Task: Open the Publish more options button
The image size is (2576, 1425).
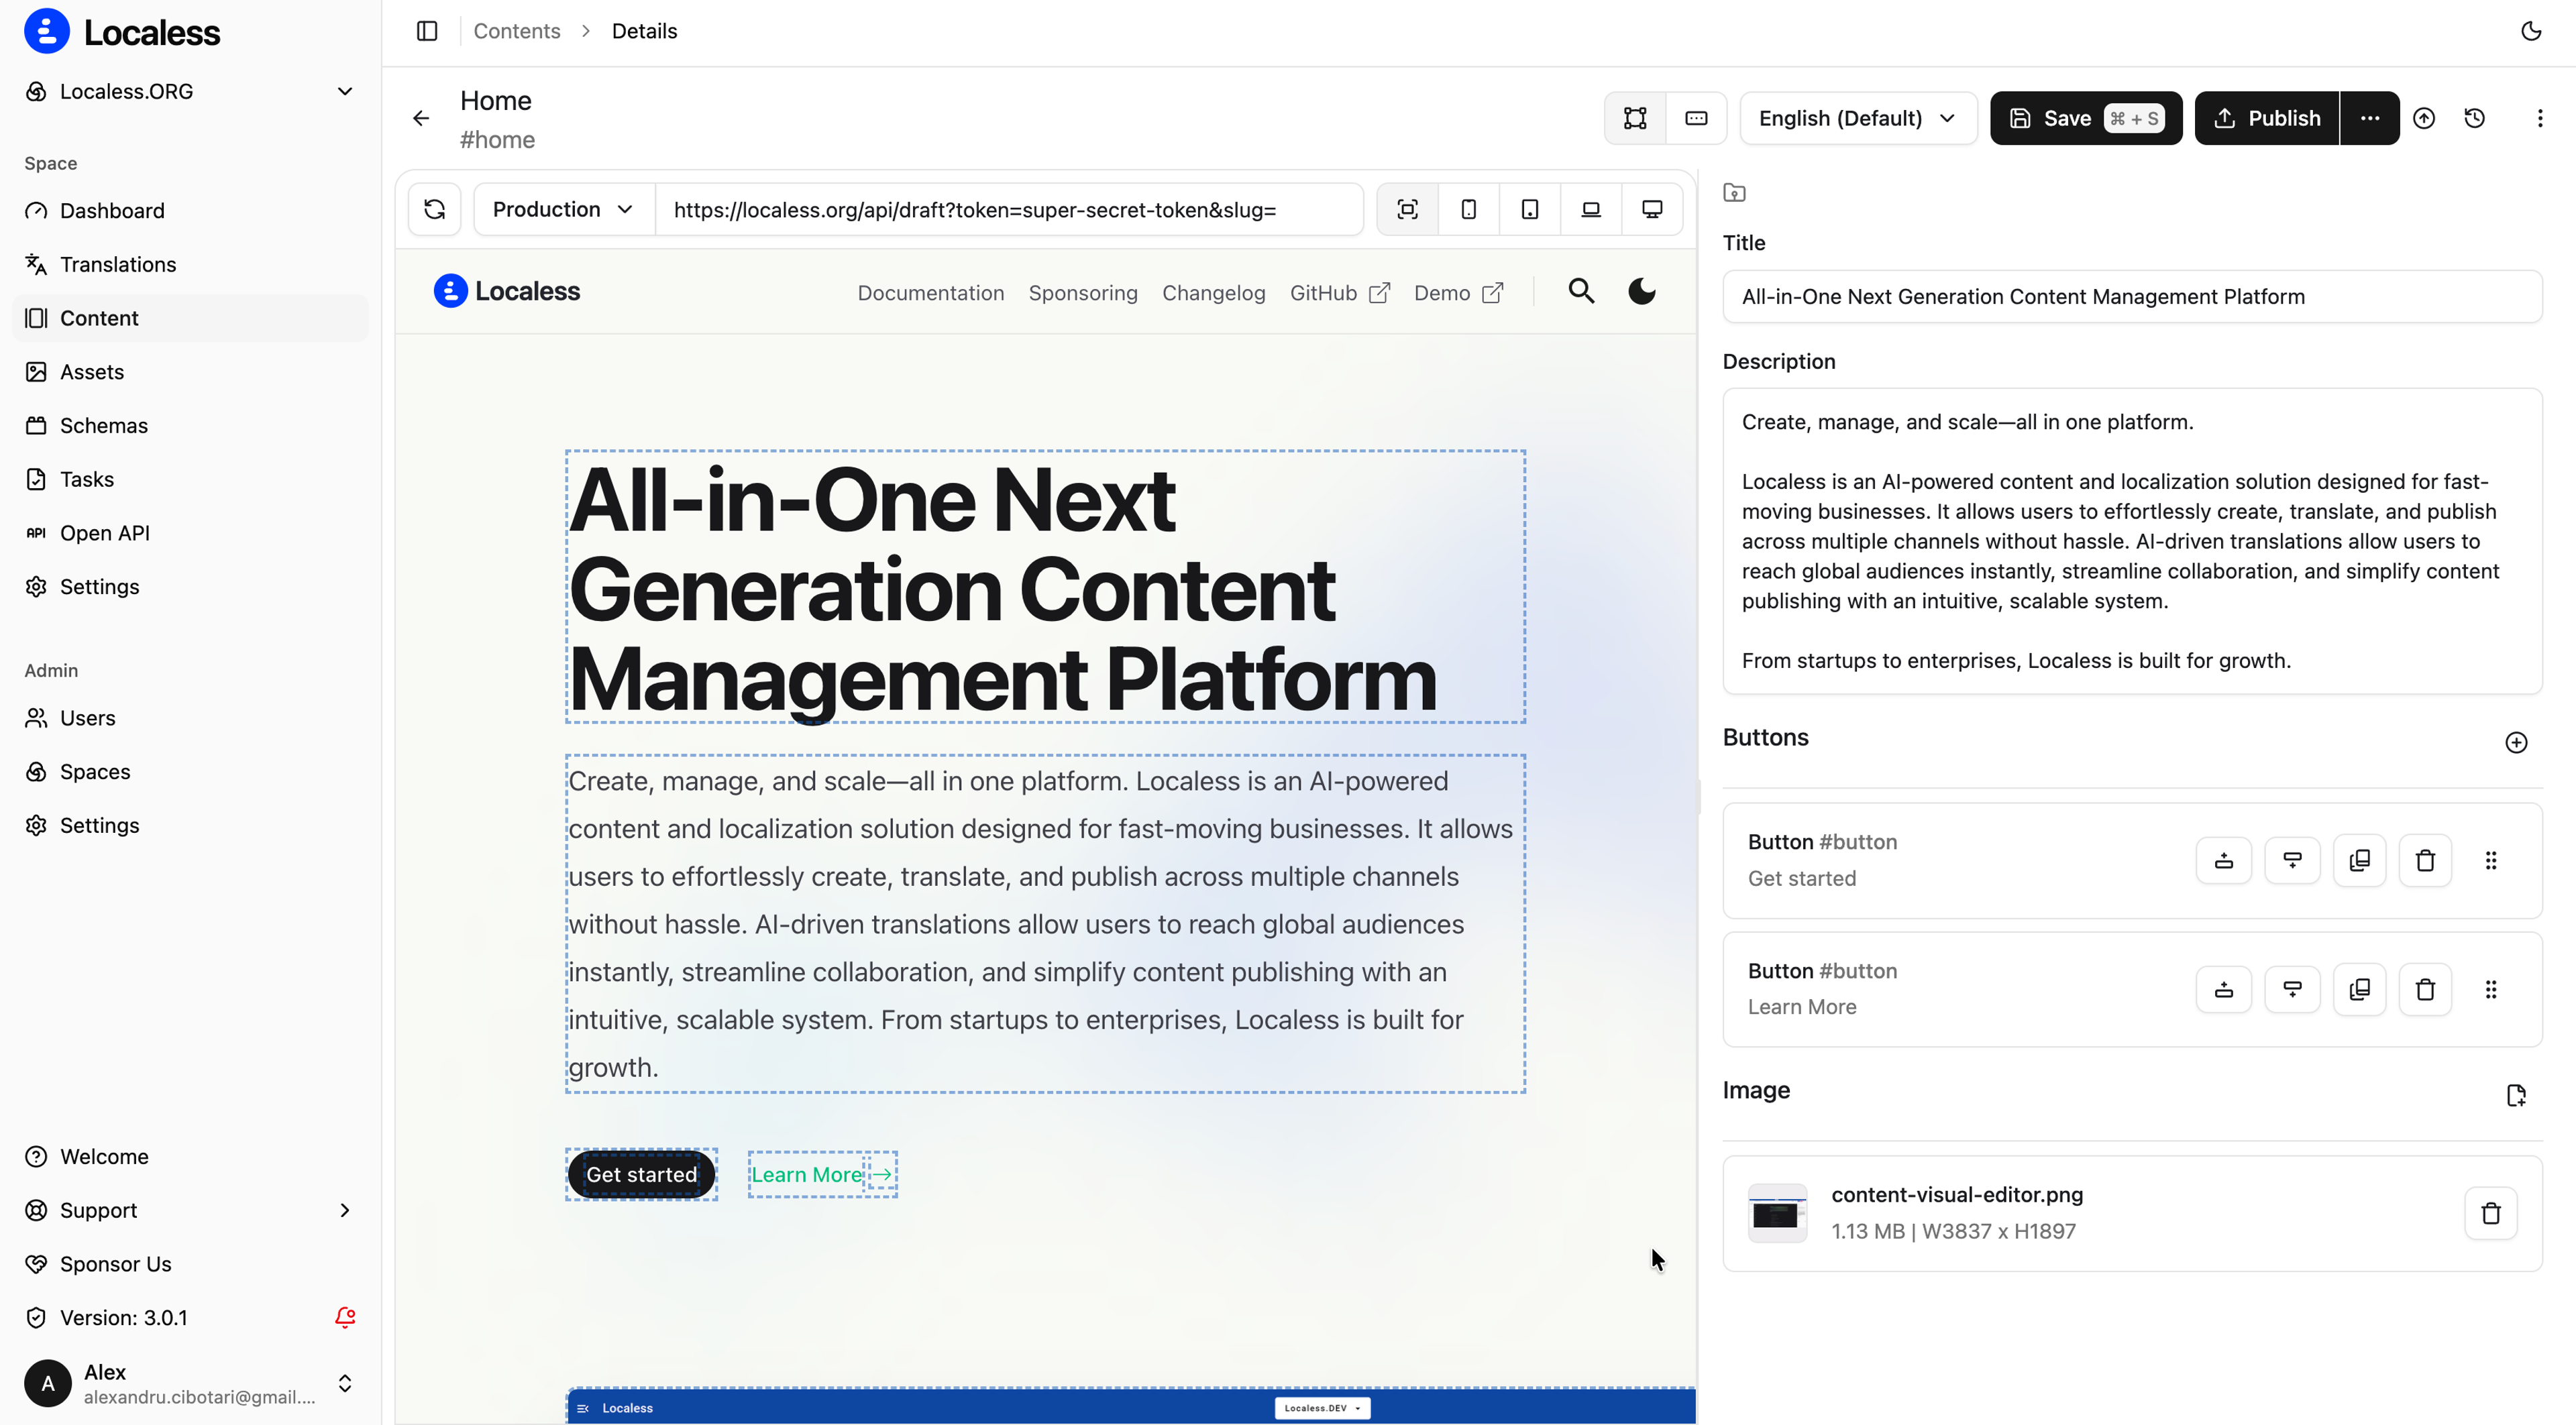Action: pos(2370,118)
